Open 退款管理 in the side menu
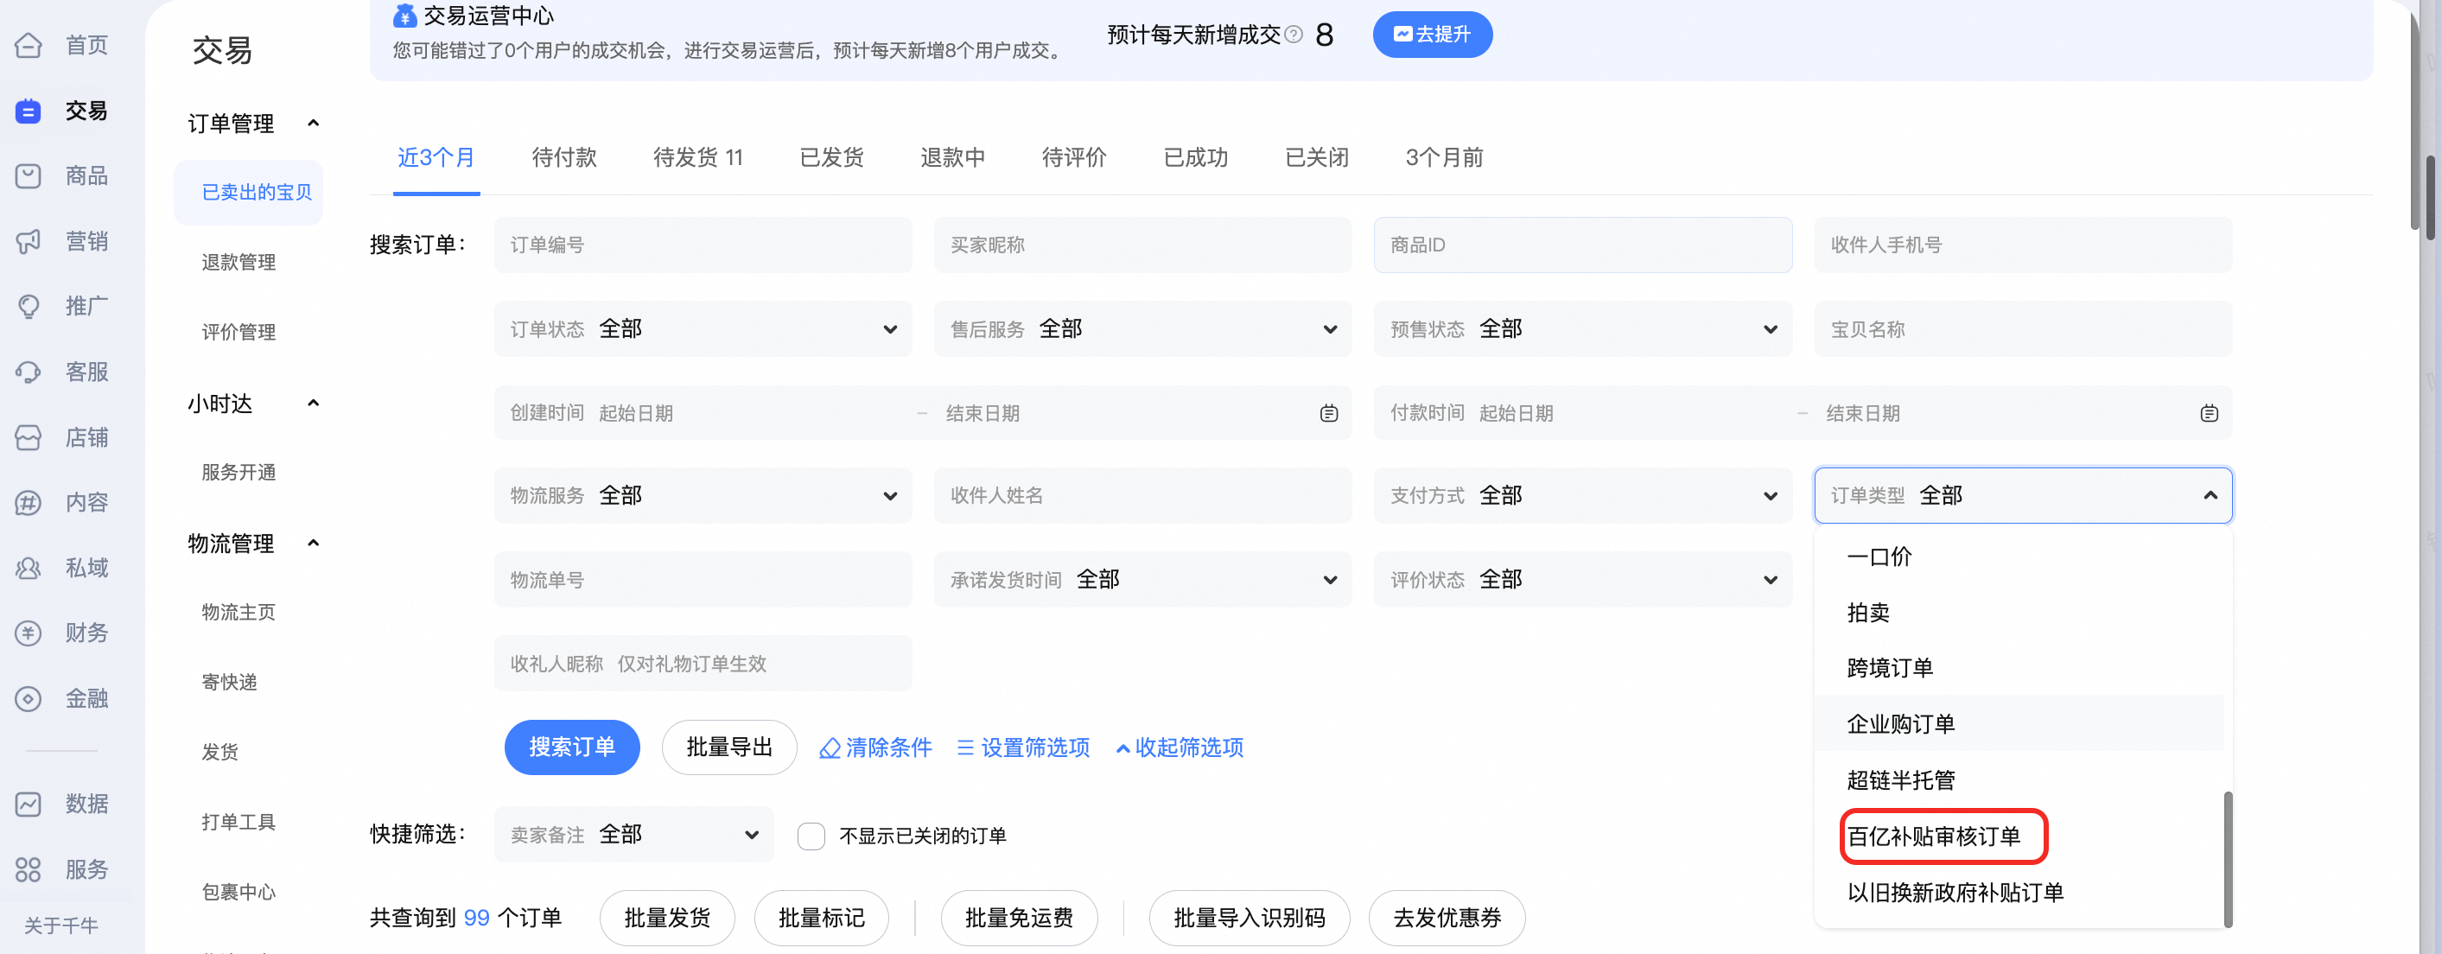 (x=238, y=263)
